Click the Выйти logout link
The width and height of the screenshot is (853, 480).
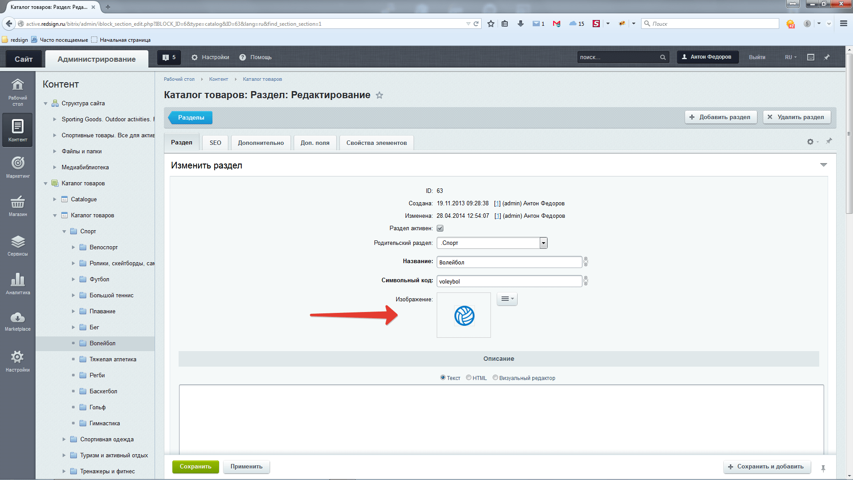757,57
